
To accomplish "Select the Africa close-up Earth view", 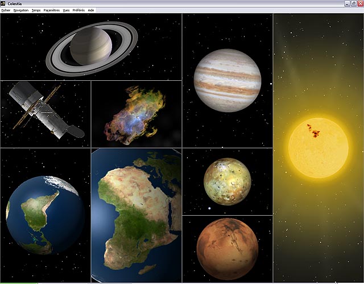I will (x=136, y=215).
